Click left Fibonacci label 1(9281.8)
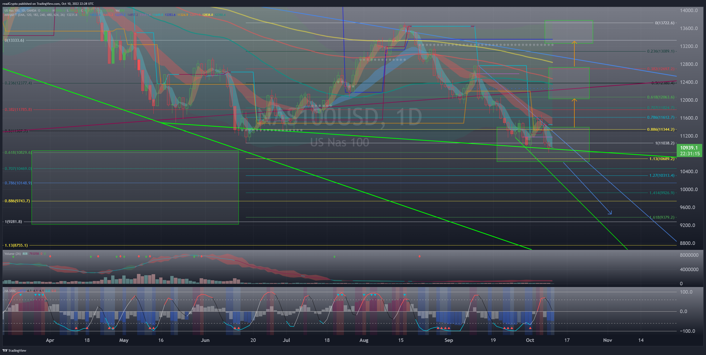 coord(13,222)
